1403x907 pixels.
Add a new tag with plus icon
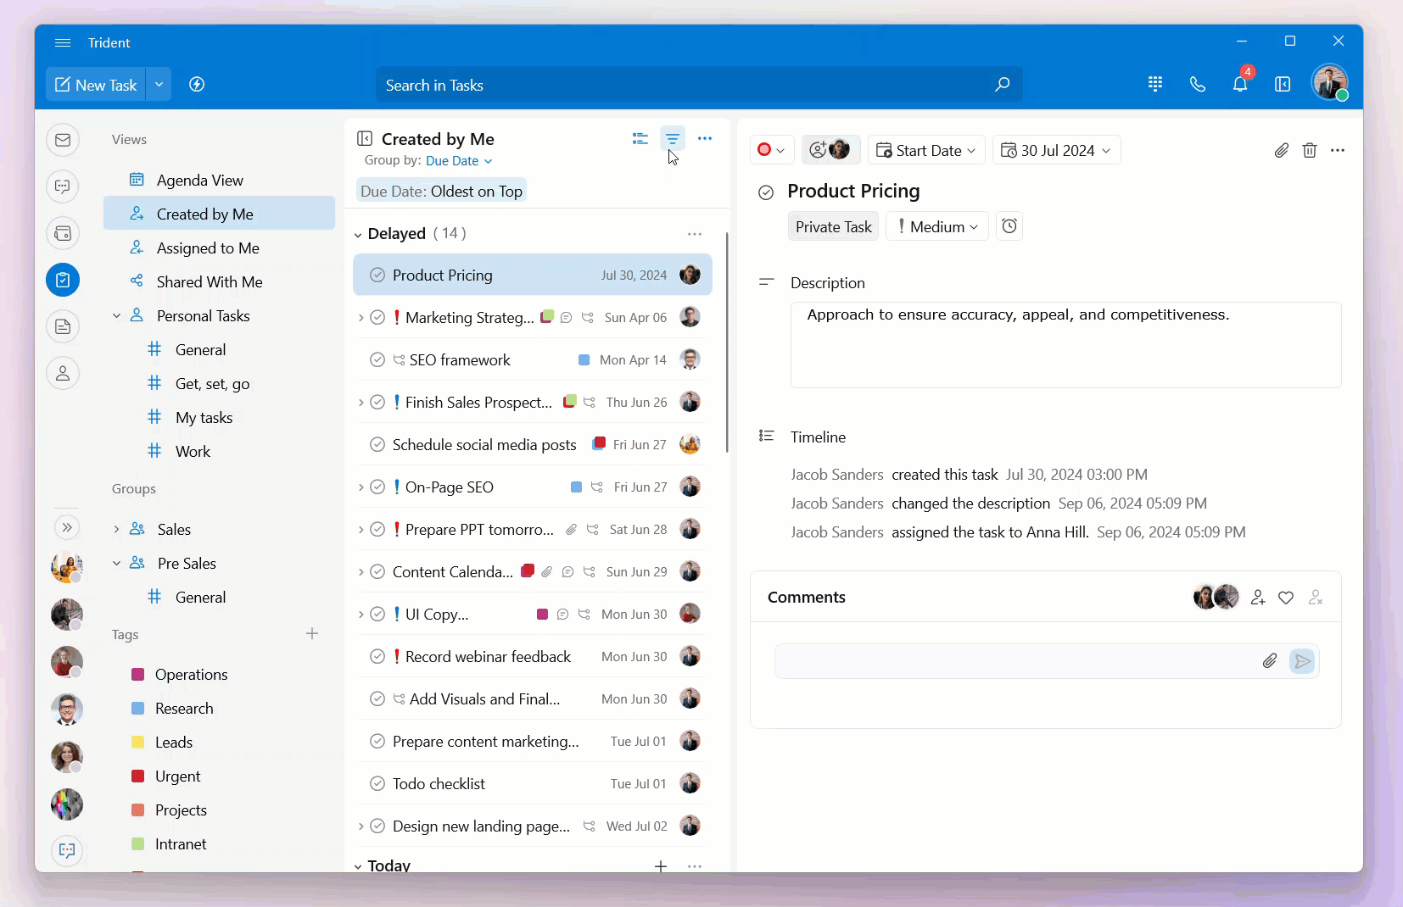(x=312, y=634)
